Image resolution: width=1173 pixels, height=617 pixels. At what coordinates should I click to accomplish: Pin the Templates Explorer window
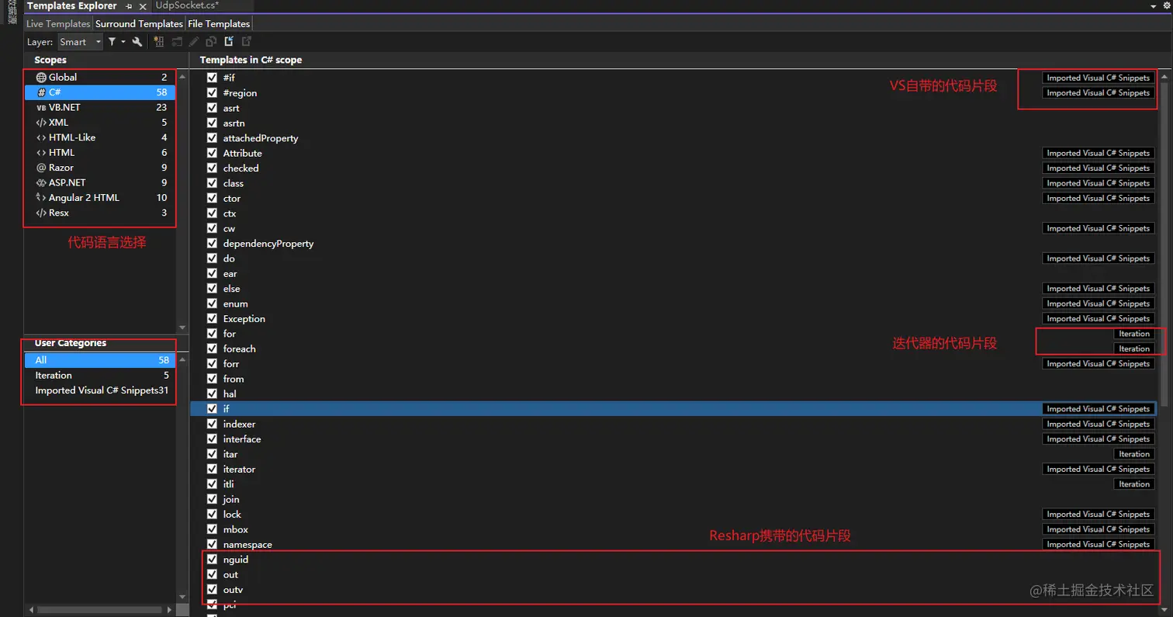click(129, 6)
